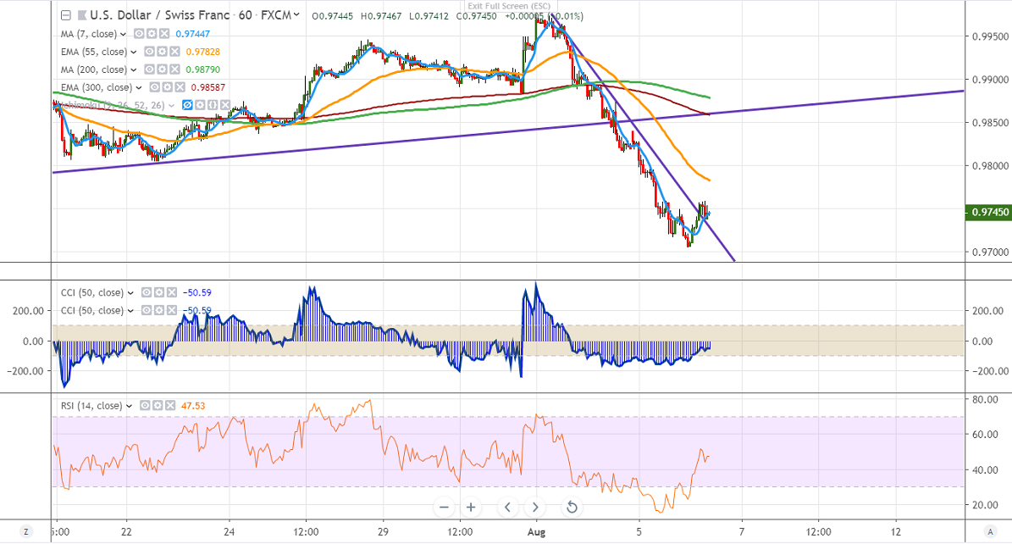Zoom out the chart with minus button
Screen dimensions: 1012x544
tap(444, 508)
